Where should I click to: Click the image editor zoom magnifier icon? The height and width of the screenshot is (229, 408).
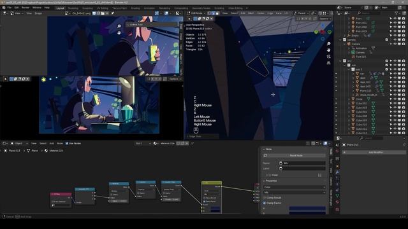tap(119, 26)
